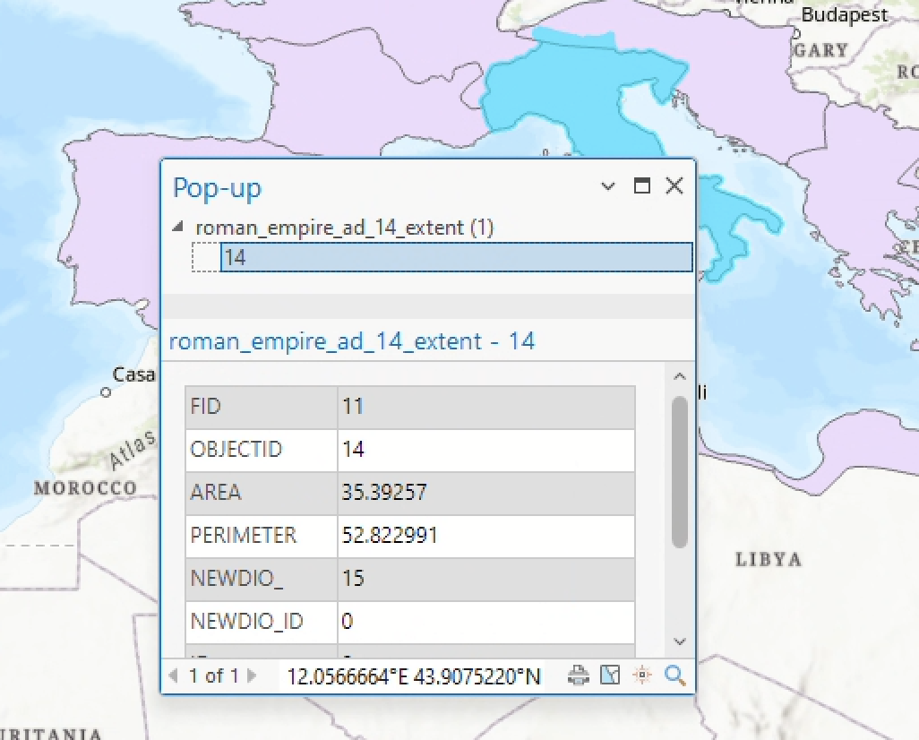919x740 pixels.
Task: Click the select pop-up feature icon
Action: (610, 675)
